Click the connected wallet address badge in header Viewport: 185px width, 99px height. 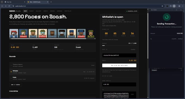tap(132, 11)
